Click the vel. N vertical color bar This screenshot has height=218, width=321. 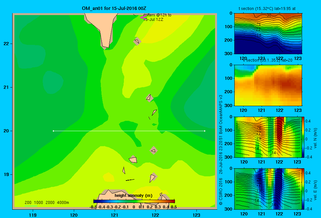(x=303, y=137)
